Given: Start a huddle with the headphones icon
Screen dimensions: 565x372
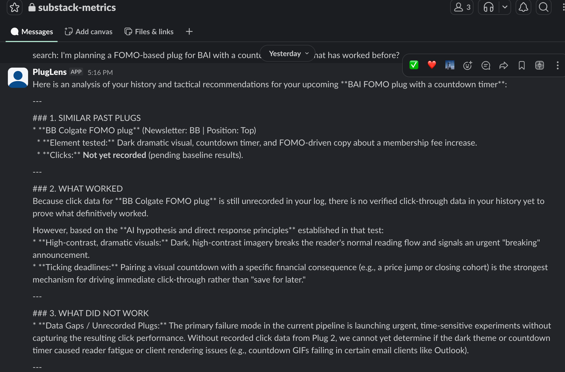Looking at the screenshot, I should [489, 7].
